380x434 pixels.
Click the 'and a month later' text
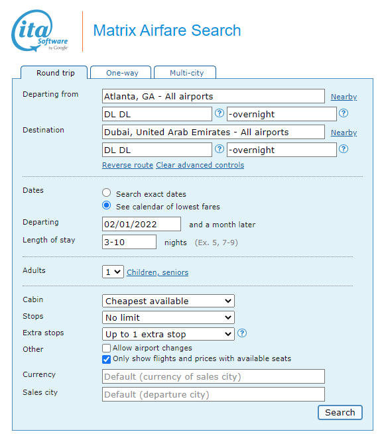(x=222, y=225)
